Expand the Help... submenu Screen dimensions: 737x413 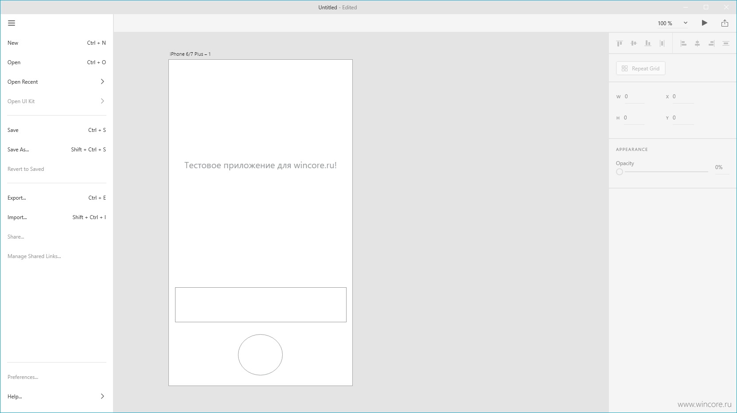(x=57, y=397)
